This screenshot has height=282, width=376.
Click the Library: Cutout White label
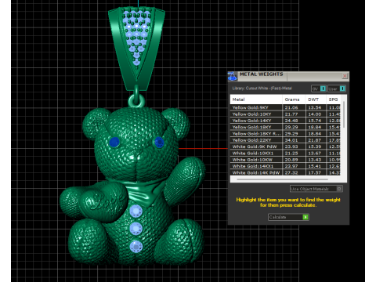point(262,89)
